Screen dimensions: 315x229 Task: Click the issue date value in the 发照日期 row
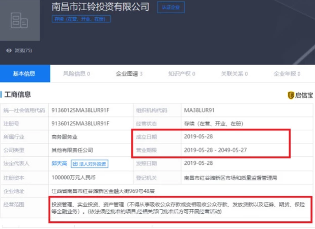(x=198, y=163)
